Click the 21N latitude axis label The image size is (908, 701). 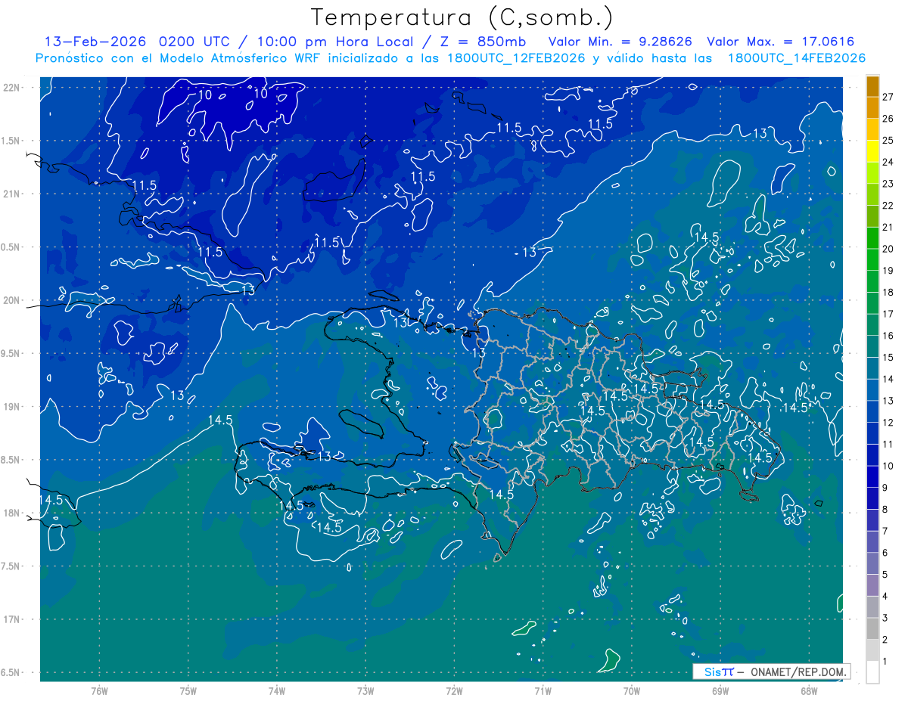tap(12, 194)
